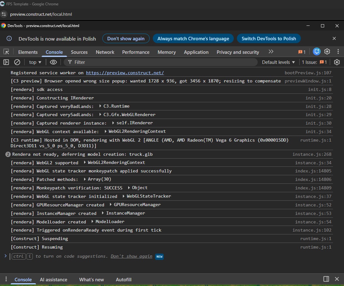Click the Don't show again button
344x286 pixels.
click(126, 39)
